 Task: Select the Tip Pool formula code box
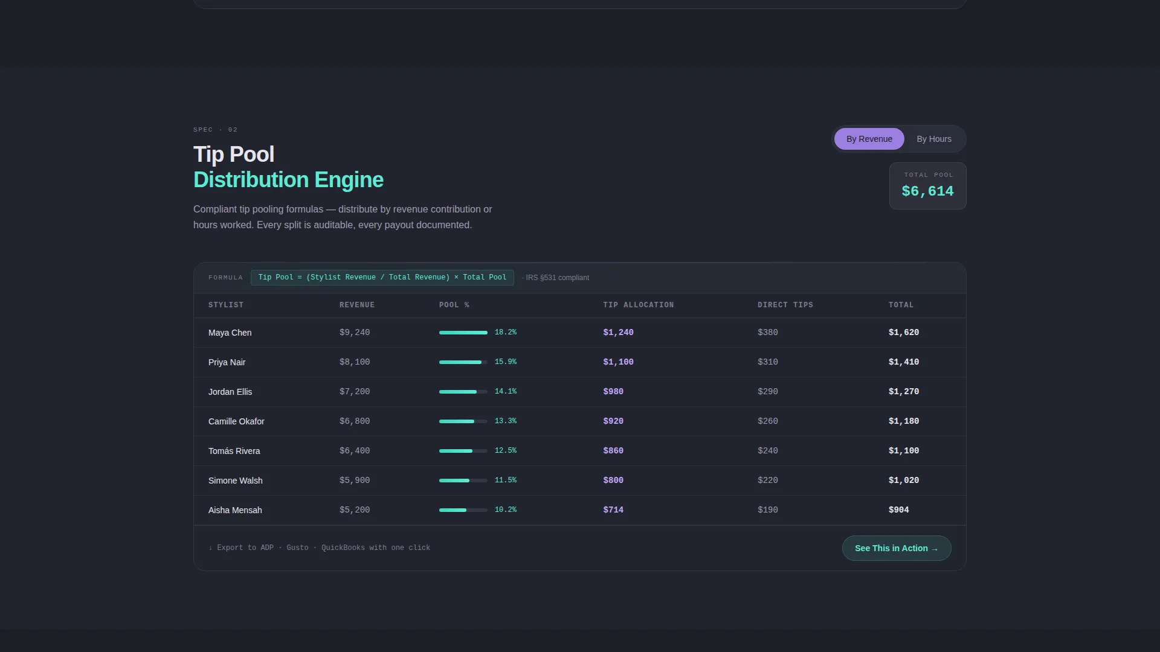pyautogui.click(x=382, y=278)
